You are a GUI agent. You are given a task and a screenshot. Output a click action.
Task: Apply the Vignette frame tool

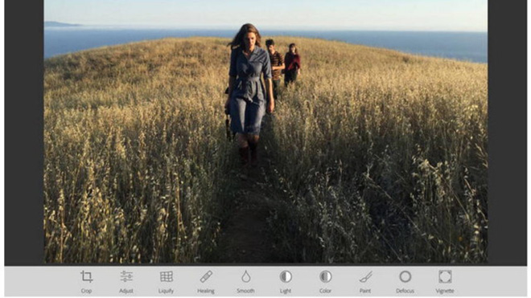(x=445, y=276)
